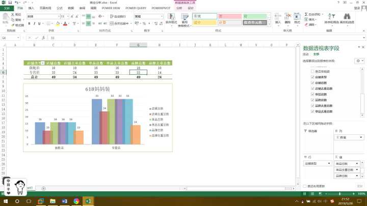
Task: Open the 店铺类型 filter dropdown in pivot table
Action: point(43,62)
